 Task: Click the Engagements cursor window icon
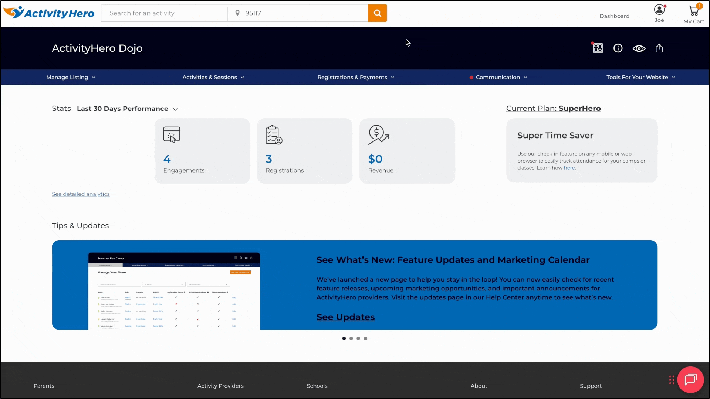click(x=172, y=135)
